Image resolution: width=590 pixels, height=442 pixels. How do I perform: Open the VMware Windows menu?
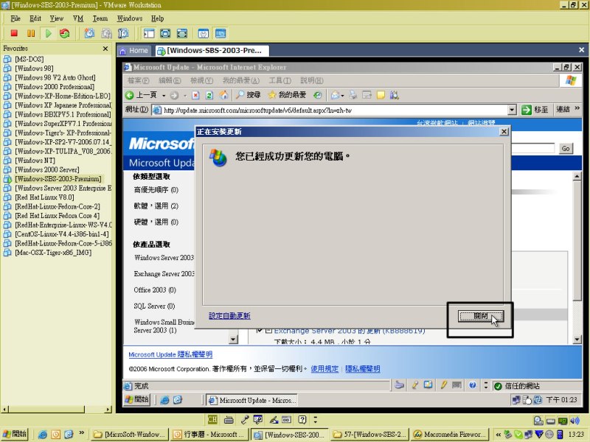click(130, 18)
